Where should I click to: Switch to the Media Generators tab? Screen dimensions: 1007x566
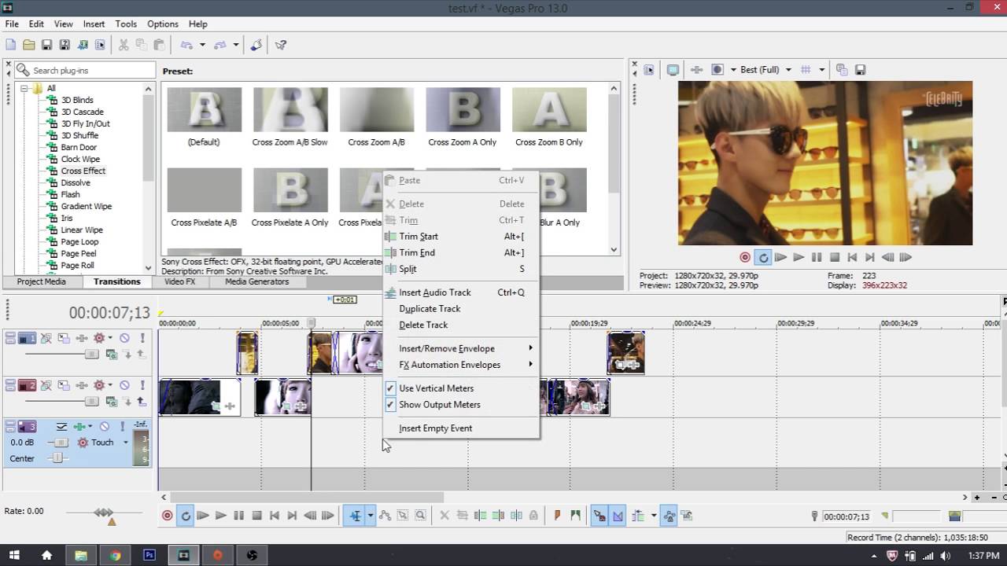click(256, 281)
